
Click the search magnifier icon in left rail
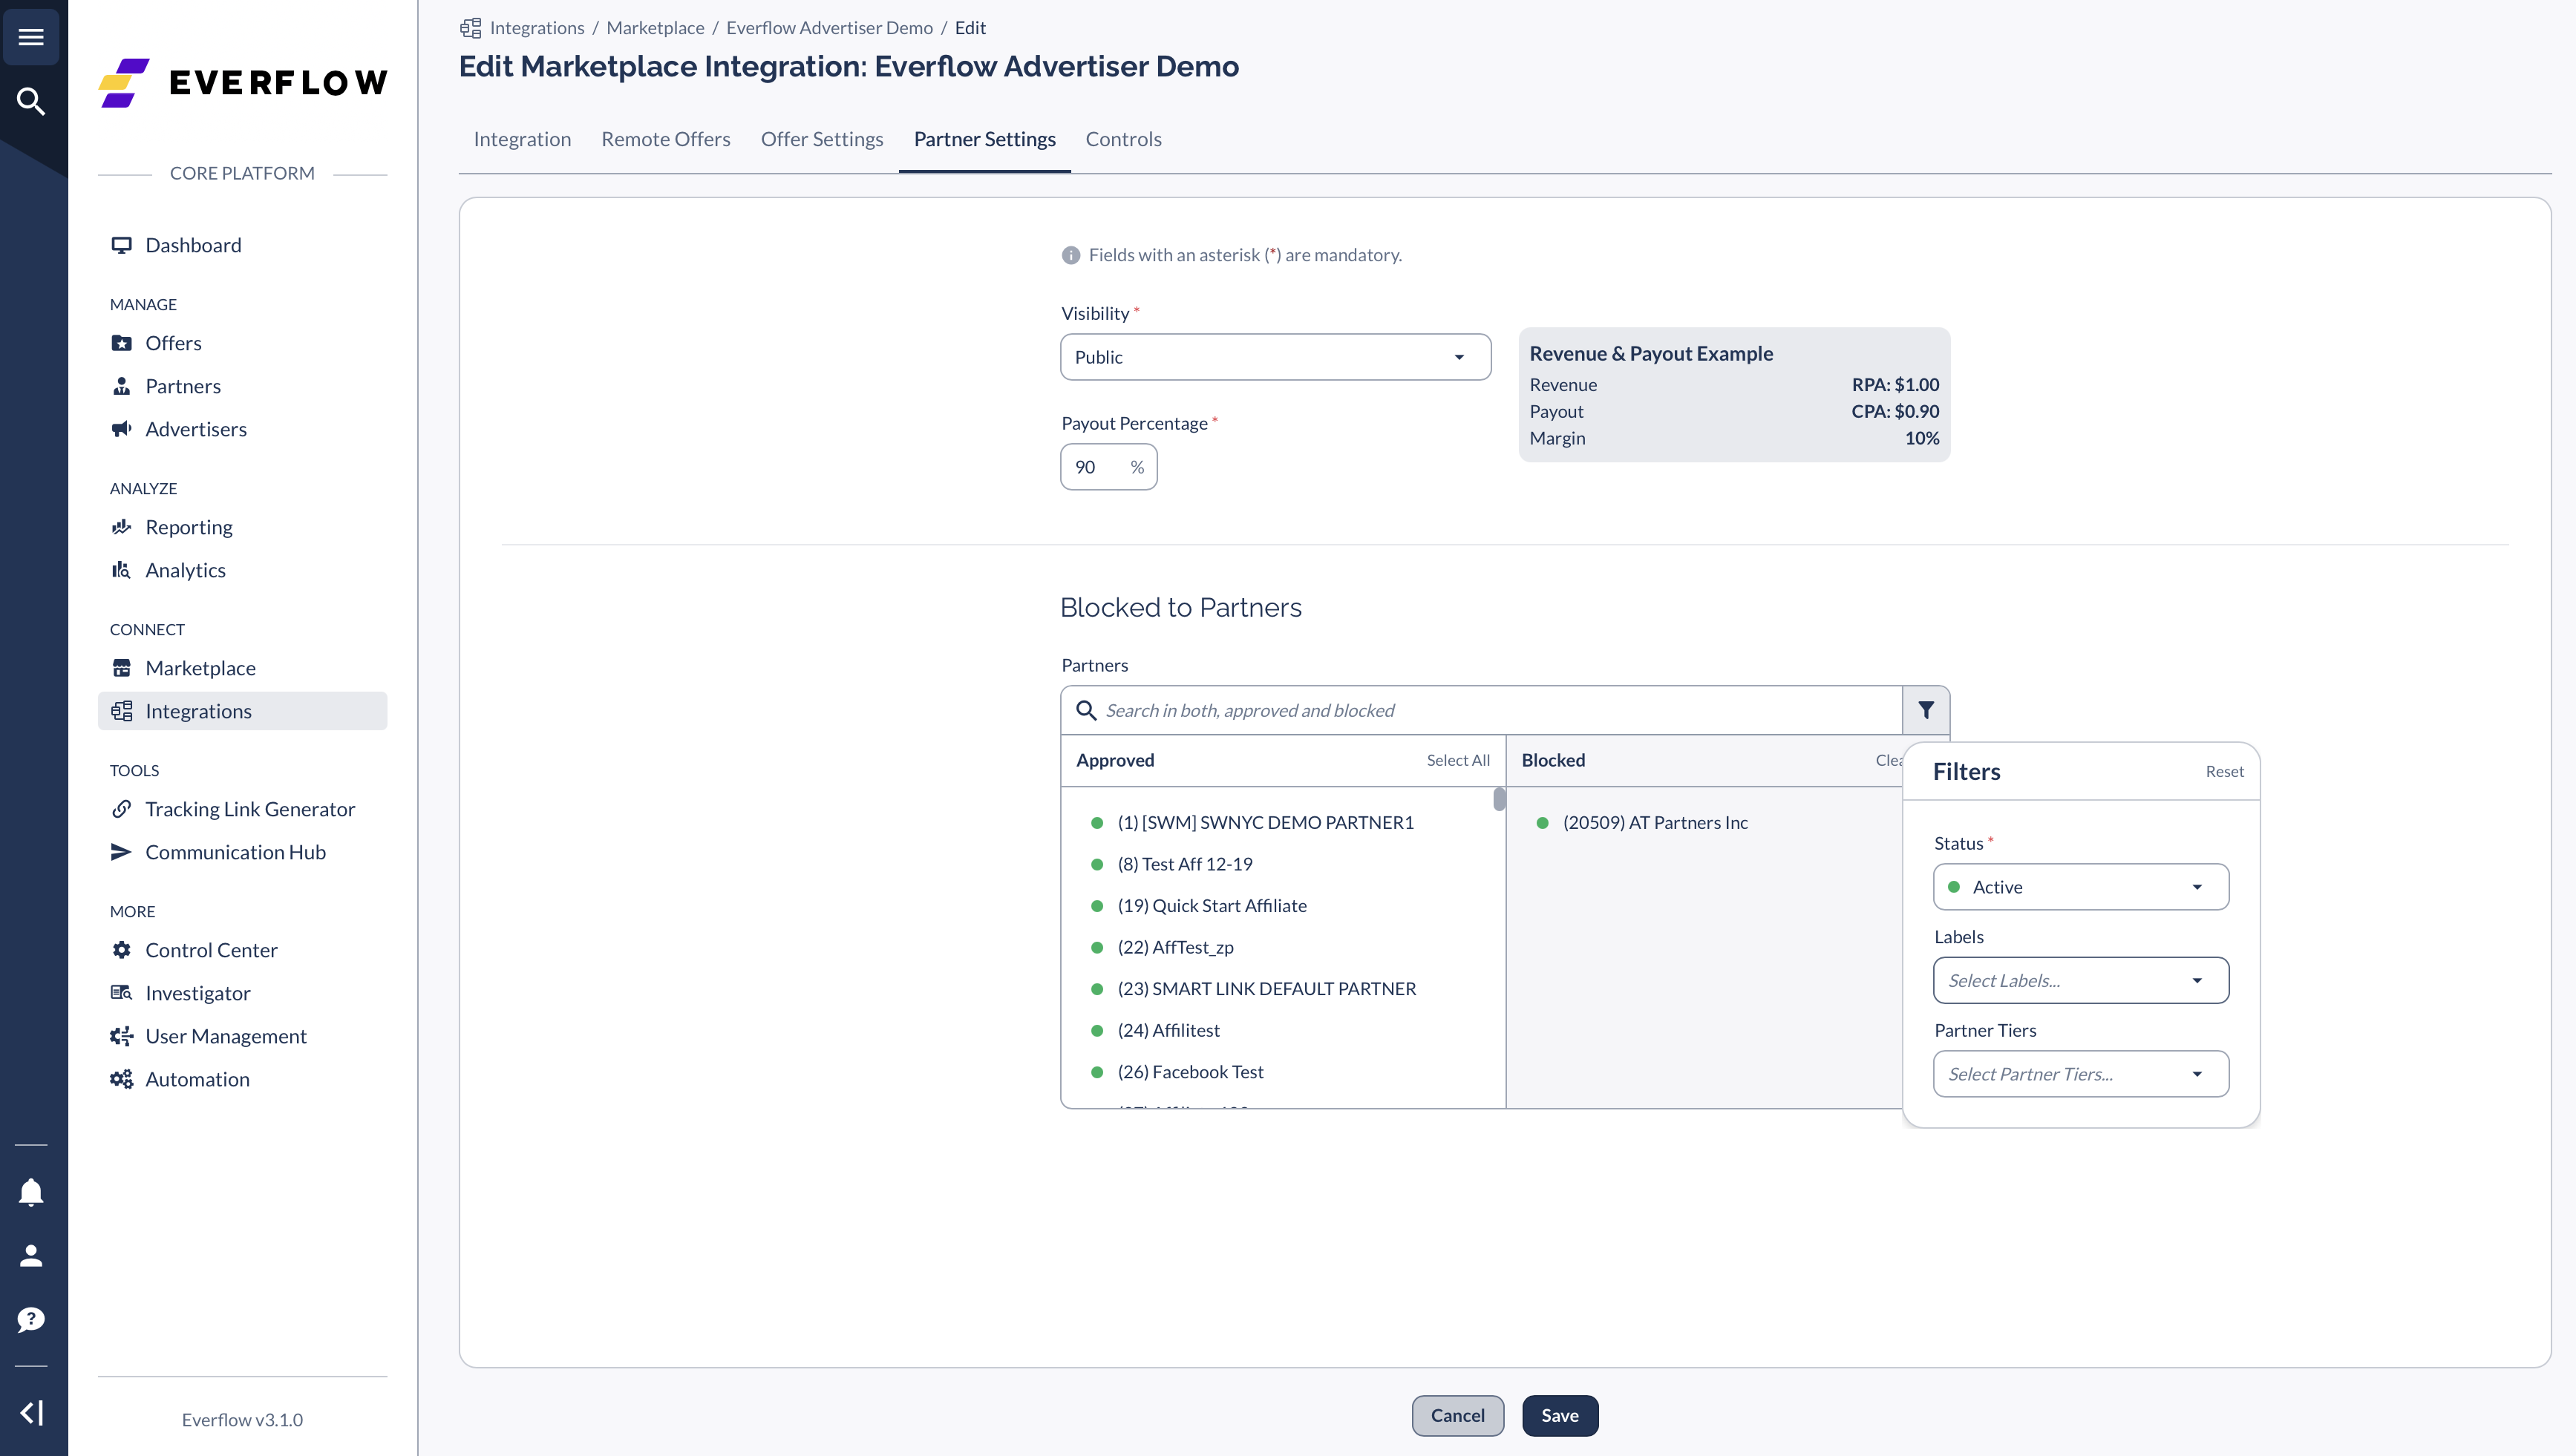tap(31, 101)
